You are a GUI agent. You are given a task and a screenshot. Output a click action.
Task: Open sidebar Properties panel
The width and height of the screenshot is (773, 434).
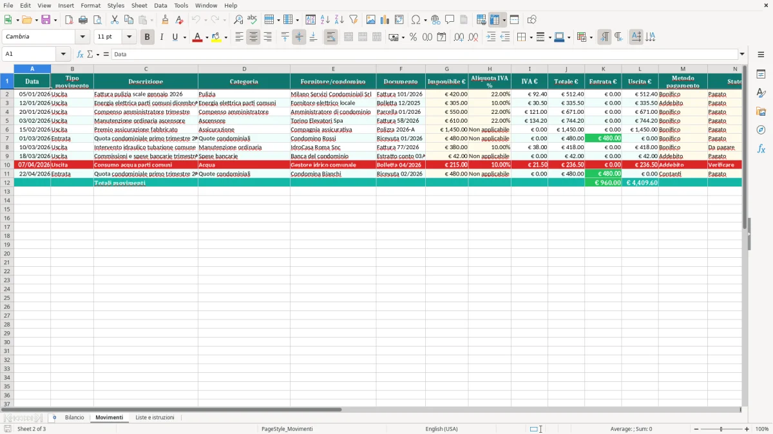[761, 74]
